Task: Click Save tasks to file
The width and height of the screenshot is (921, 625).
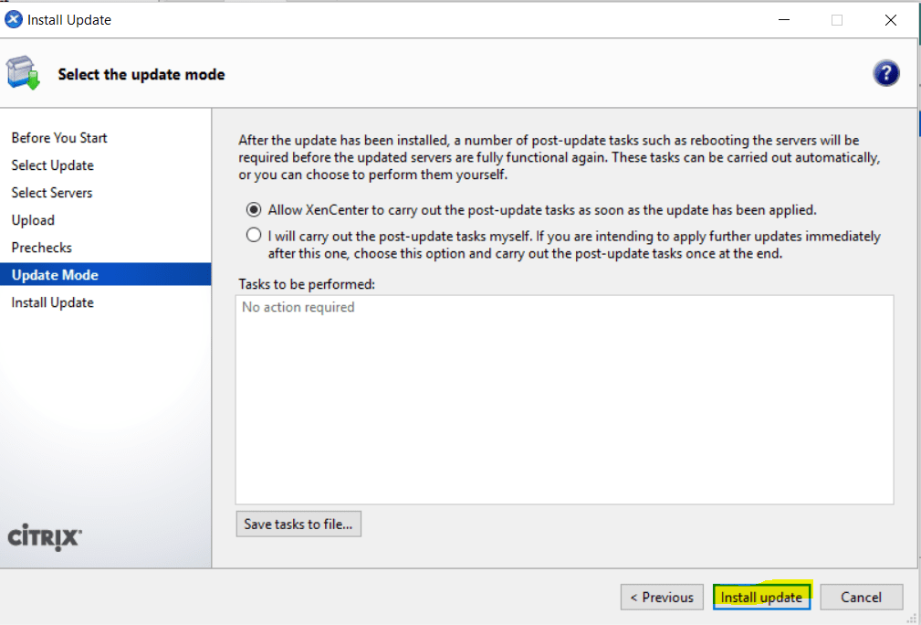Action: 298,524
